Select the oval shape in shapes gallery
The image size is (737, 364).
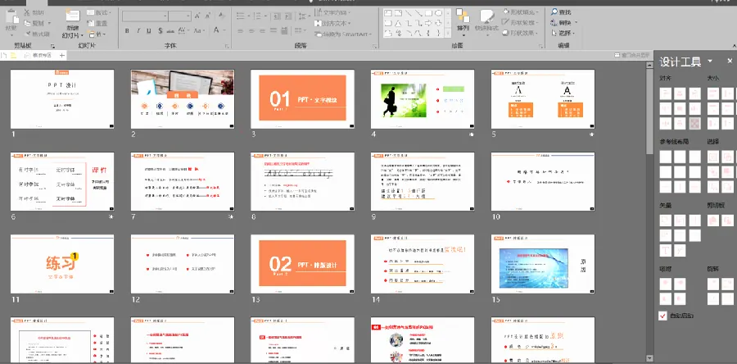pyautogui.click(x=438, y=12)
